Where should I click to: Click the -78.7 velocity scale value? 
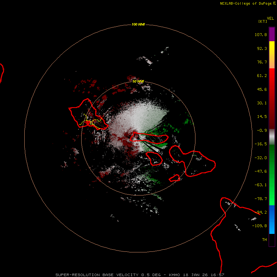261,199
